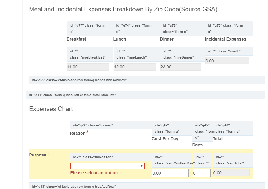The width and height of the screenshot is (268, 189).
Task: Click the Reason column label
Action: click(x=78, y=133)
